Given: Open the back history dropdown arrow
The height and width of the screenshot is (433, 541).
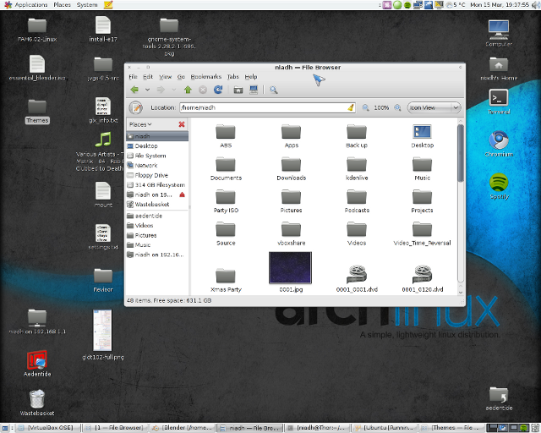Looking at the screenshot, I should (x=147, y=90).
